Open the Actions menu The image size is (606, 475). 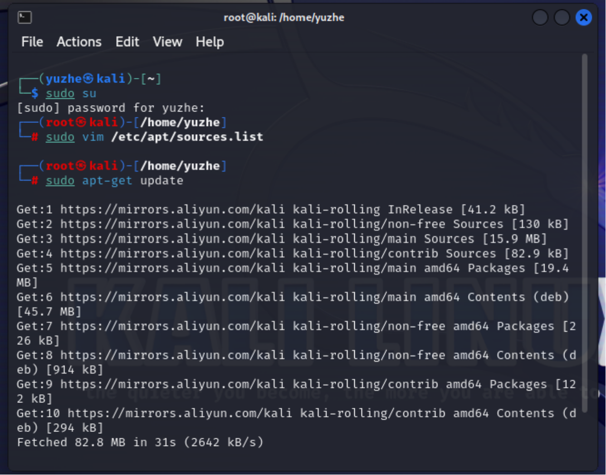(79, 42)
